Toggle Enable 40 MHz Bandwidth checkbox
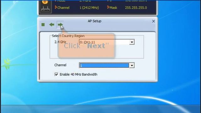Viewport: 201px width, 113px height. (x=56, y=74)
